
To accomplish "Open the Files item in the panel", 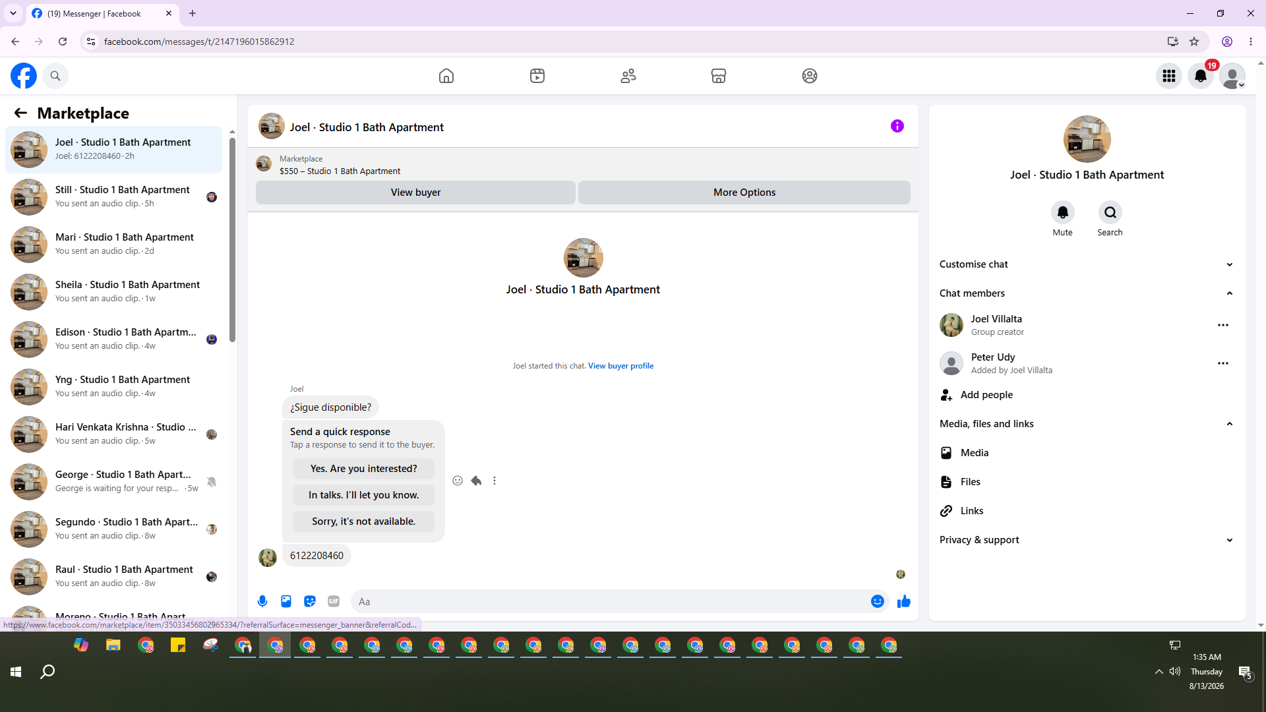I will pyautogui.click(x=1087, y=482).
